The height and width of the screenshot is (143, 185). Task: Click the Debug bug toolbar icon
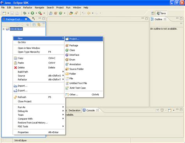click(x=25, y=13)
